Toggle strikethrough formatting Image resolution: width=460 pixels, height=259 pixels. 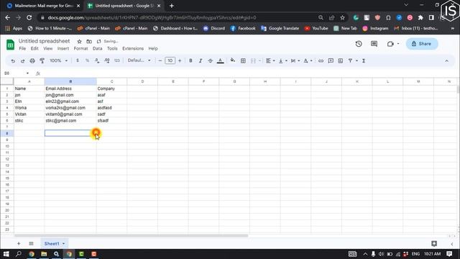pyautogui.click(x=211, y=60)
